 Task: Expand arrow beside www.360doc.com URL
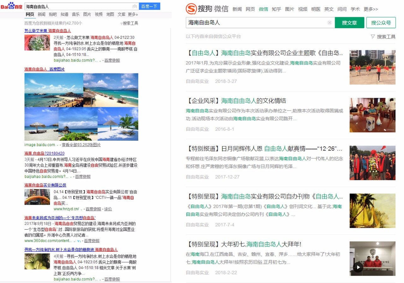pos(74,241)
